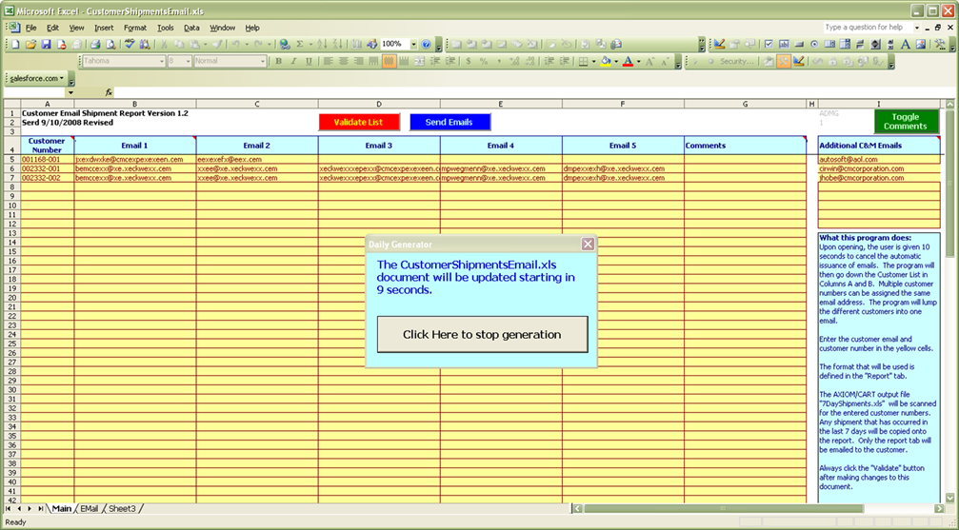Open the font size dropdown
Viewport: 959px width, 530px height.
point(189,61)
